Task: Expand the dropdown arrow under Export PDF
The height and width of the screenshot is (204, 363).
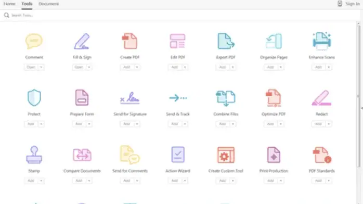Action: click(233, 67)
